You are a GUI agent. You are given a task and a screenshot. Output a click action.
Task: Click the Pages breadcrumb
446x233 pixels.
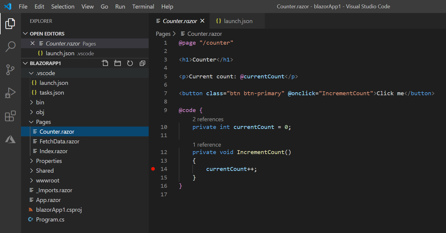(x=163, y=34)
